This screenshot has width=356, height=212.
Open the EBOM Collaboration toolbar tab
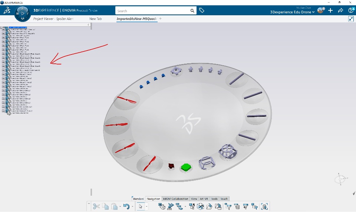tap(175, 199)
